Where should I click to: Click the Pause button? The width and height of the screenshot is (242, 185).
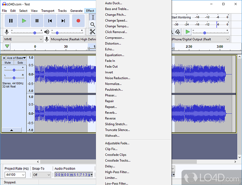[11, 21]
